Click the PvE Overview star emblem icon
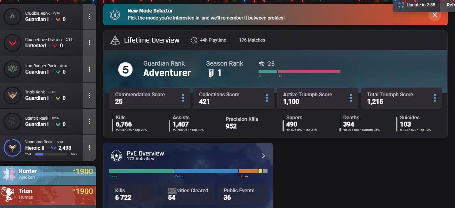 coord(116,156)
